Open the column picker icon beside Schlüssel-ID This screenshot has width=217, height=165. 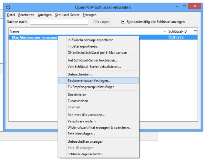tap(195, 31)
